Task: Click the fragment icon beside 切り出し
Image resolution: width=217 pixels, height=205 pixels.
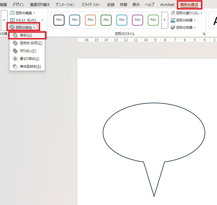Action: pos(15,51)
